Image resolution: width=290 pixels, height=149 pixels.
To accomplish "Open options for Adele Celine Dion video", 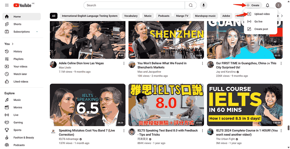I will click(124, 63).
